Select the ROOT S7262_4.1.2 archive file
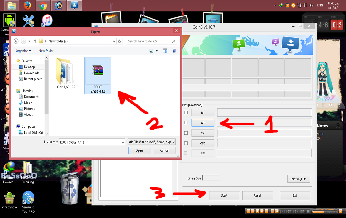The width and height of the screenshot is (346, 218). click(x=98, y=75)
